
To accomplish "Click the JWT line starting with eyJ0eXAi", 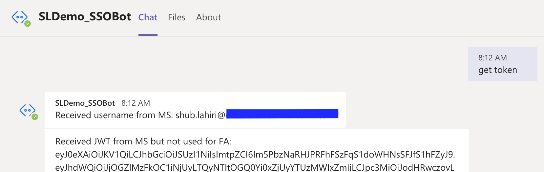I will 255,155.
